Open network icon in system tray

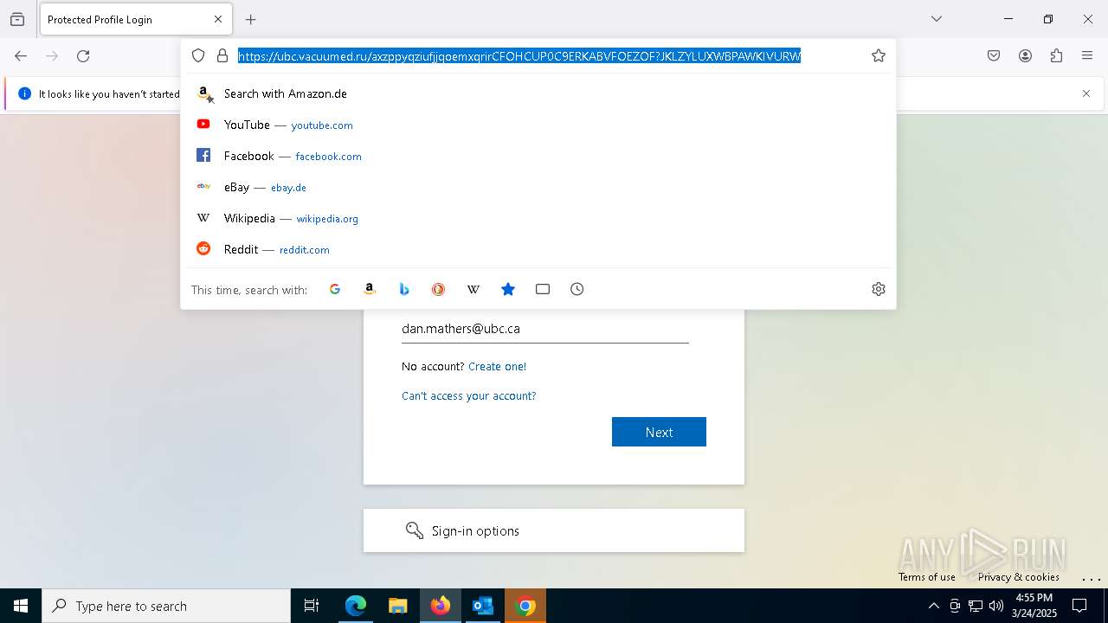tap(976, 606)
